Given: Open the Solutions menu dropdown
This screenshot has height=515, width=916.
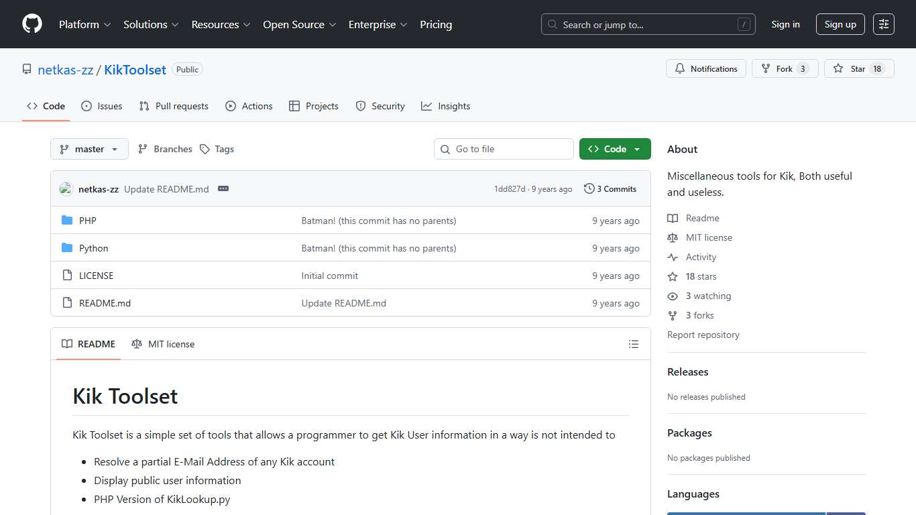Looking at the screenshot, I should 150,24.
